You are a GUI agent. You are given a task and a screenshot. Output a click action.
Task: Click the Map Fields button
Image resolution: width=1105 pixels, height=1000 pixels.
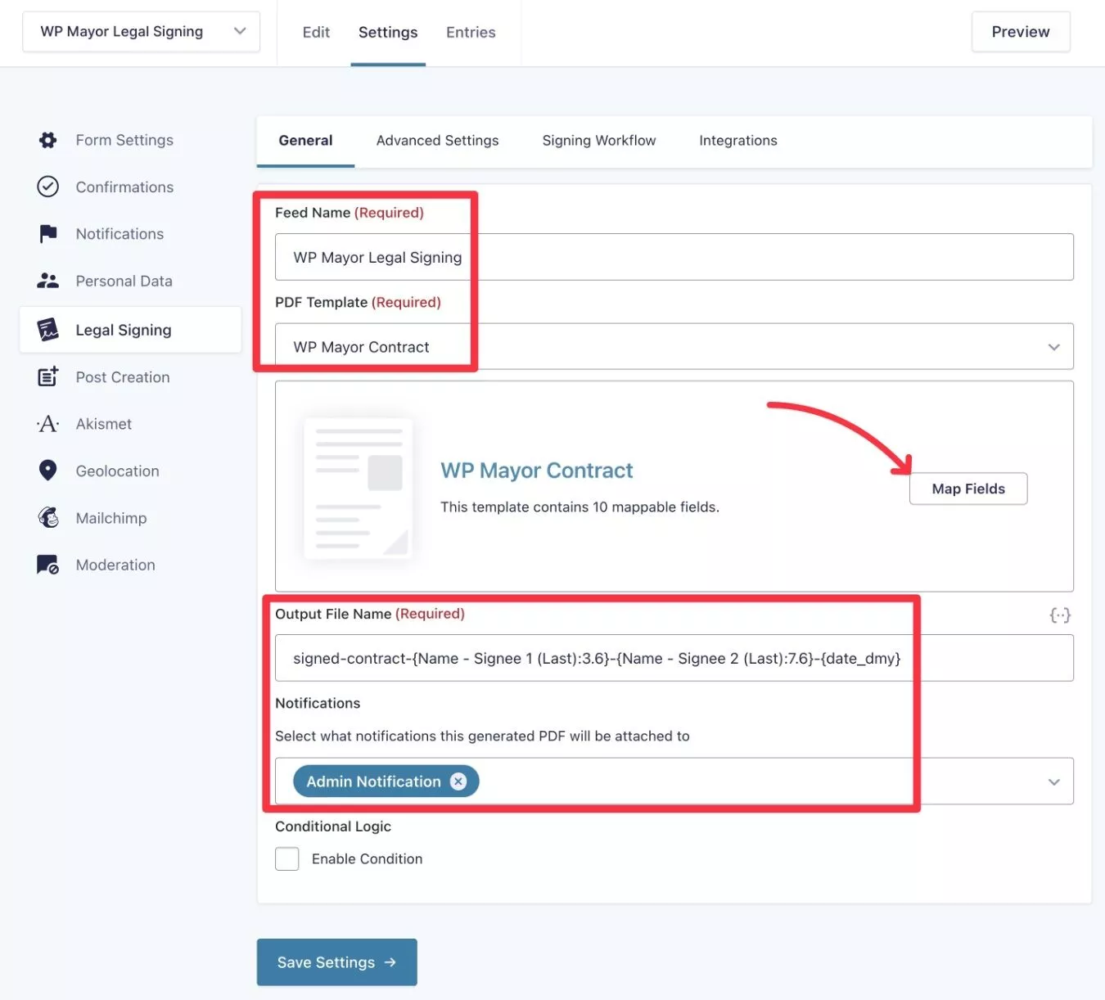[968, 489]
